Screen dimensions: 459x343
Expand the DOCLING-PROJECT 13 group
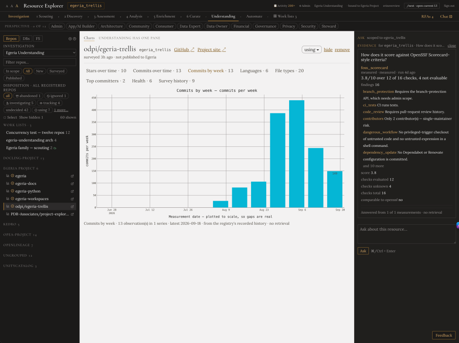pyautogui.click(x=24, y=158)
